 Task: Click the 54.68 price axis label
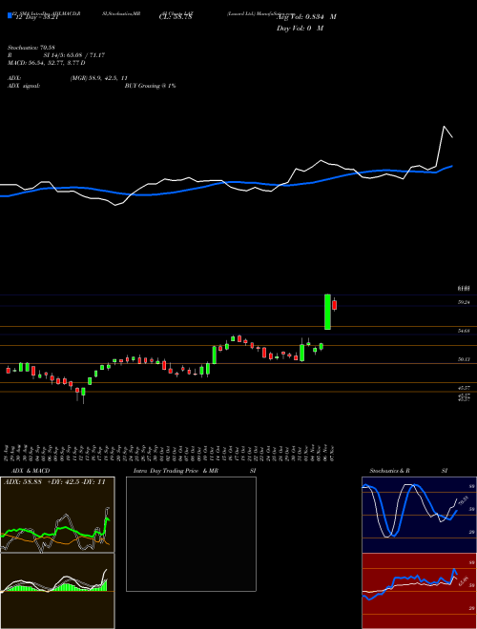point(464,331)
